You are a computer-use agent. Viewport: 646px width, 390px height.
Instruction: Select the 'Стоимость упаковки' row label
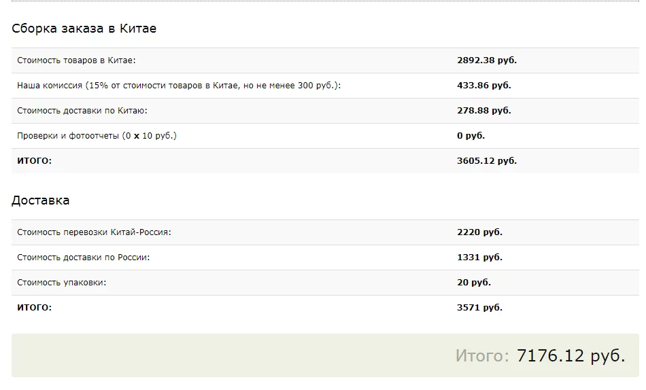click(61, 282)
